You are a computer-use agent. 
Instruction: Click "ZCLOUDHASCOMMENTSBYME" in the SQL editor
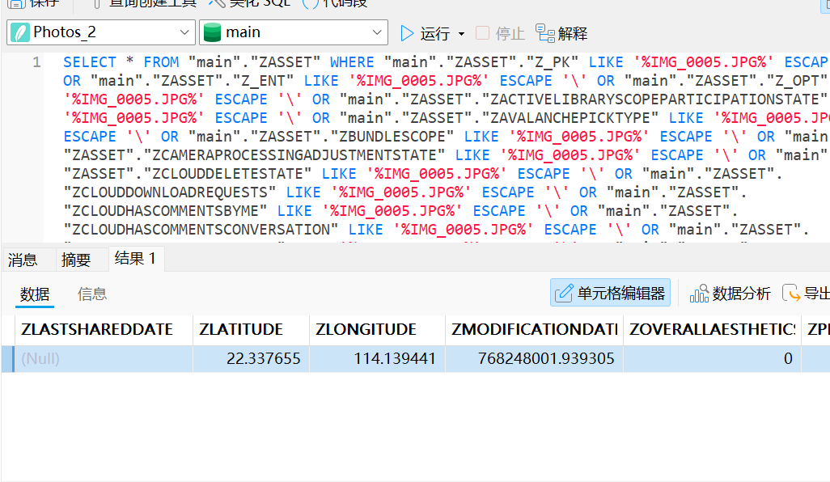tap(165, 210)
